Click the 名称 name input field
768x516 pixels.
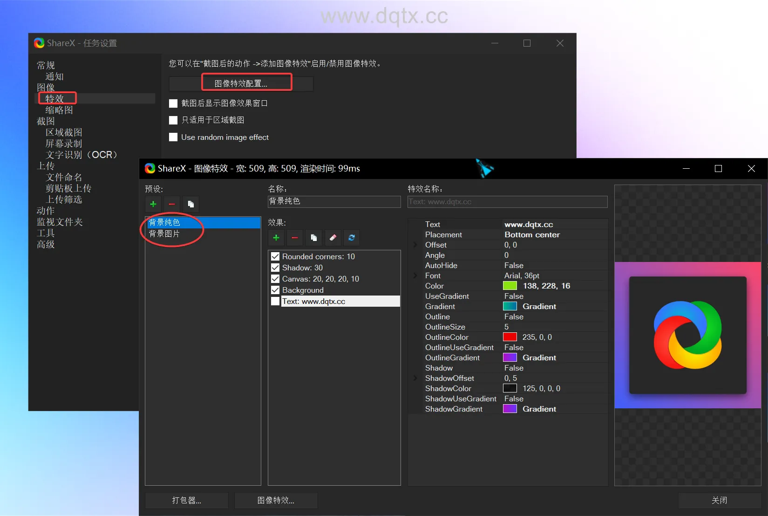coord(334,201)
